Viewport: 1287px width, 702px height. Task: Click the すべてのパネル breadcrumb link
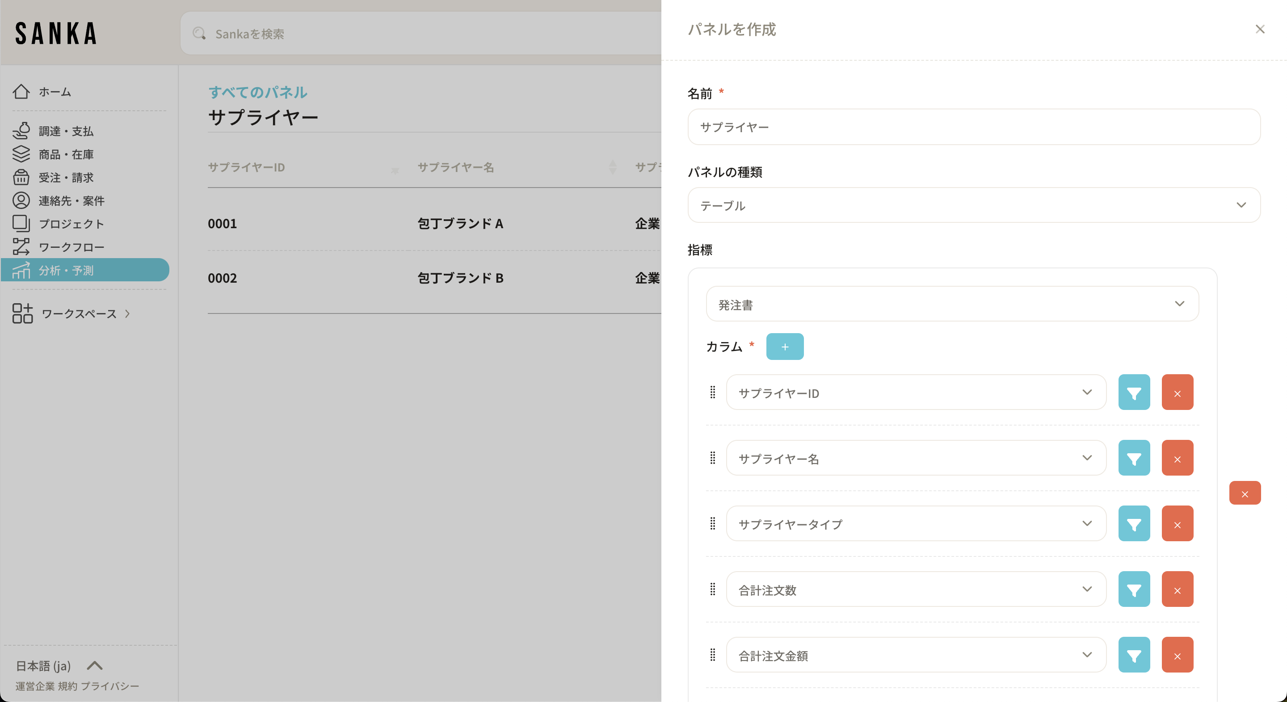[x=257, y=92]
